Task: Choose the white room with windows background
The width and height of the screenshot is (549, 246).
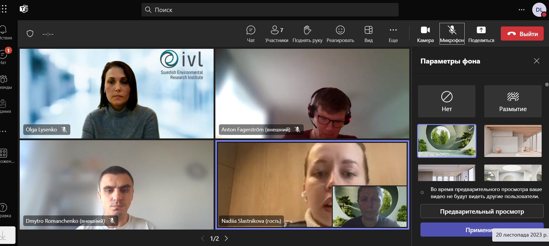Action: (447, 173)
